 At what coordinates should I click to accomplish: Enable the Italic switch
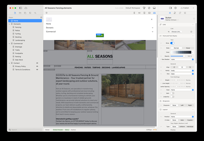click(172, 93)
